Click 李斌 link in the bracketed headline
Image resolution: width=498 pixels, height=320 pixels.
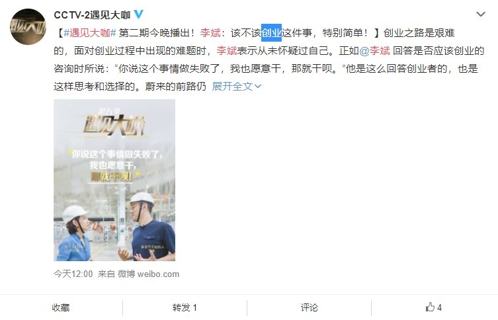[x=210, y=32]
